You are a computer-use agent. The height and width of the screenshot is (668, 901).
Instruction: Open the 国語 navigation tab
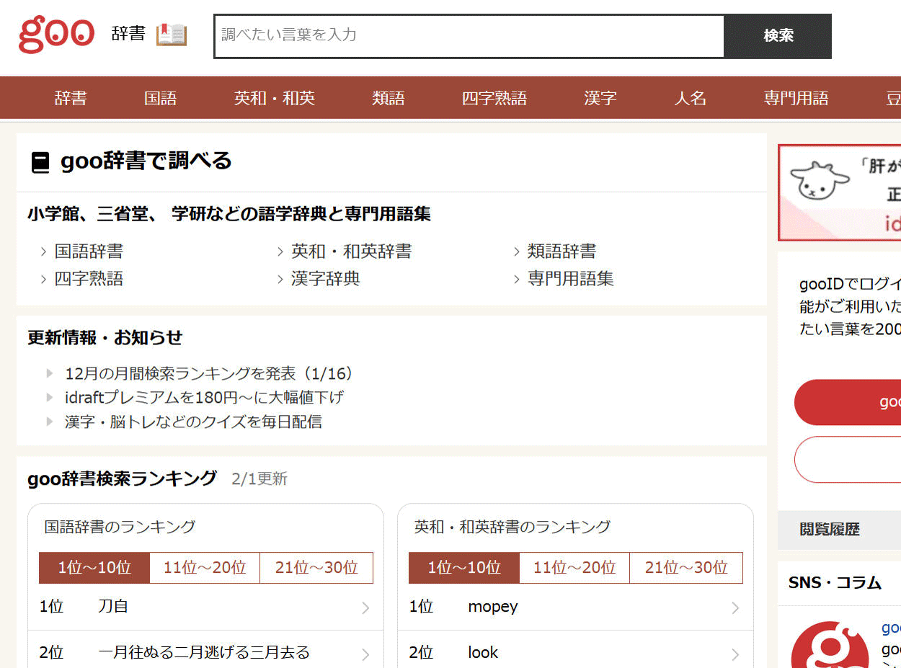point(160,98)
